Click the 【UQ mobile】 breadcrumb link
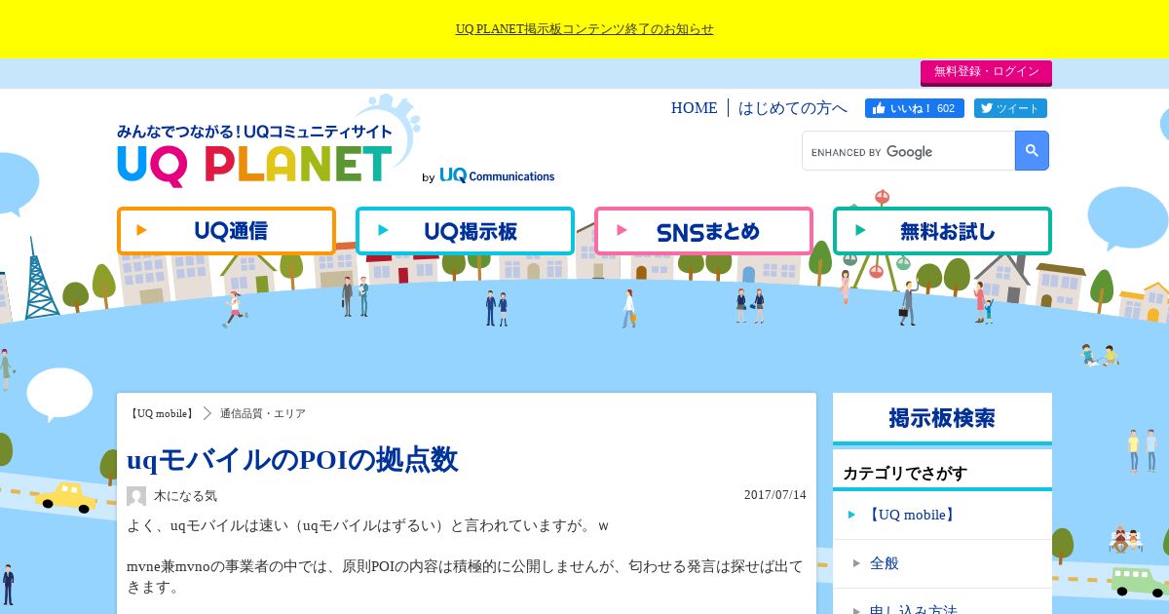 pyautogui.click(x=161, y=413)
